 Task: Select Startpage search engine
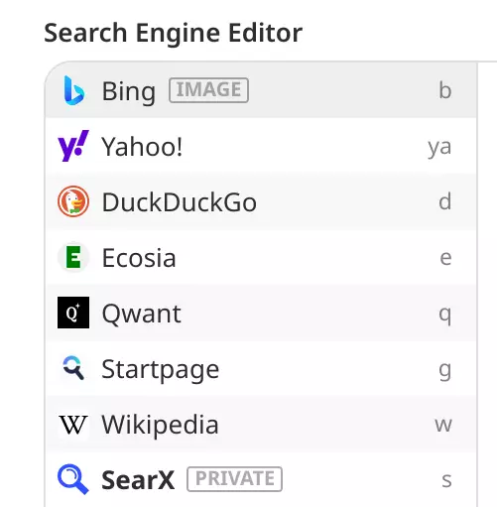[x=261, y=368]
